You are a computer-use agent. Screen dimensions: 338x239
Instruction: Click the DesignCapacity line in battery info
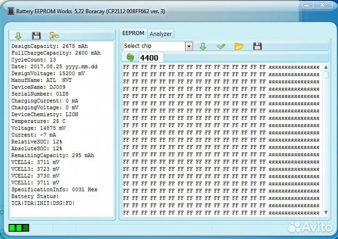click(x=49, y=46)
